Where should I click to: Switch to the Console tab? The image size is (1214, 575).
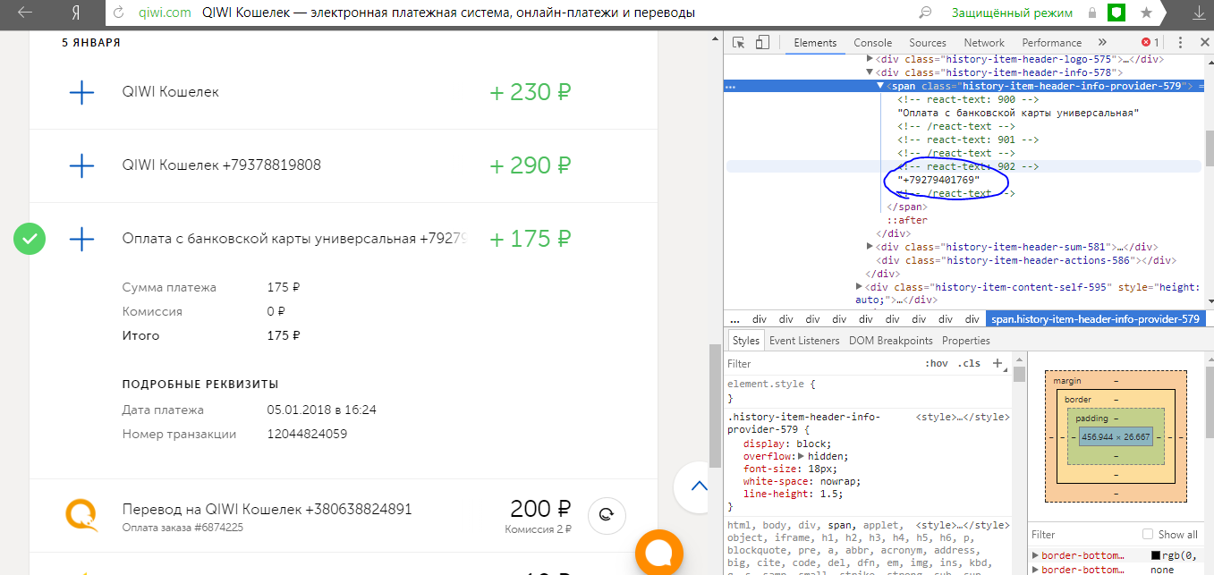872,43
